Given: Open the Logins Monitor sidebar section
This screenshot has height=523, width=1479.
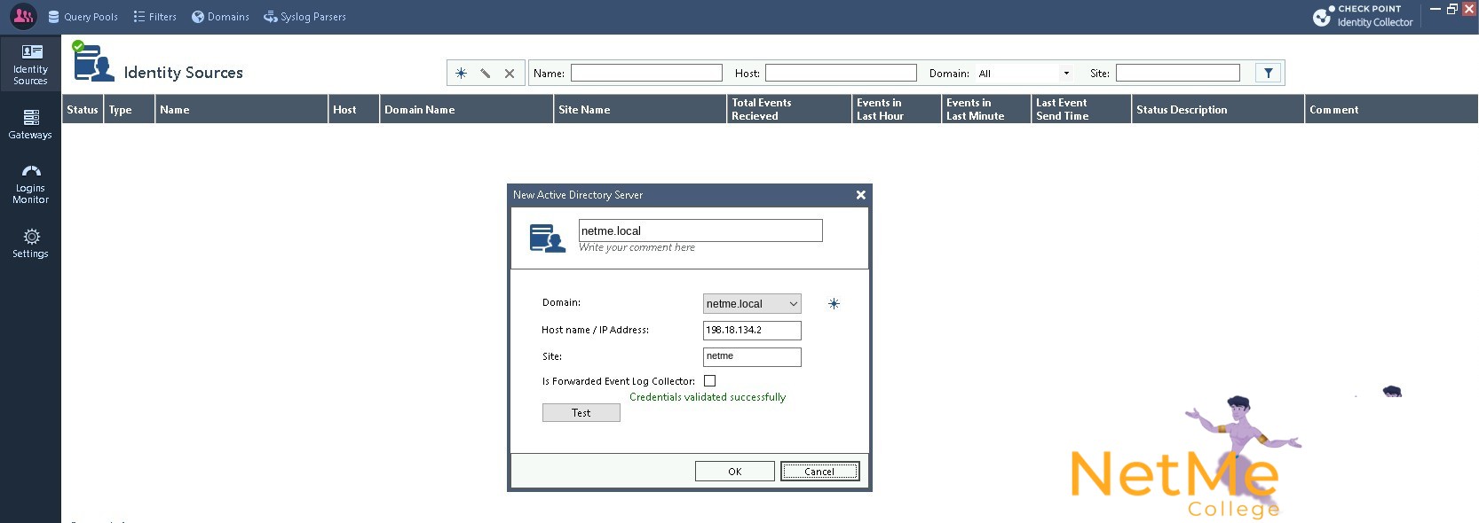Looking at the screenshot, I should (x=30, y=184).
